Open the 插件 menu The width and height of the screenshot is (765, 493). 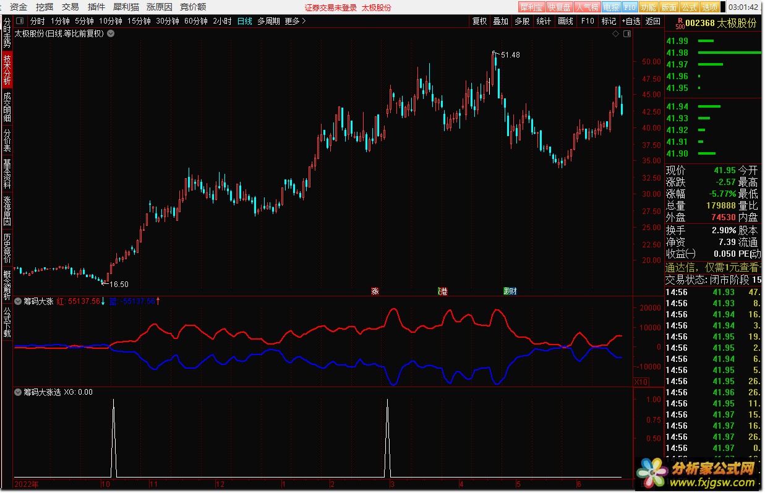pyautogui.click(x=96, y=7)
